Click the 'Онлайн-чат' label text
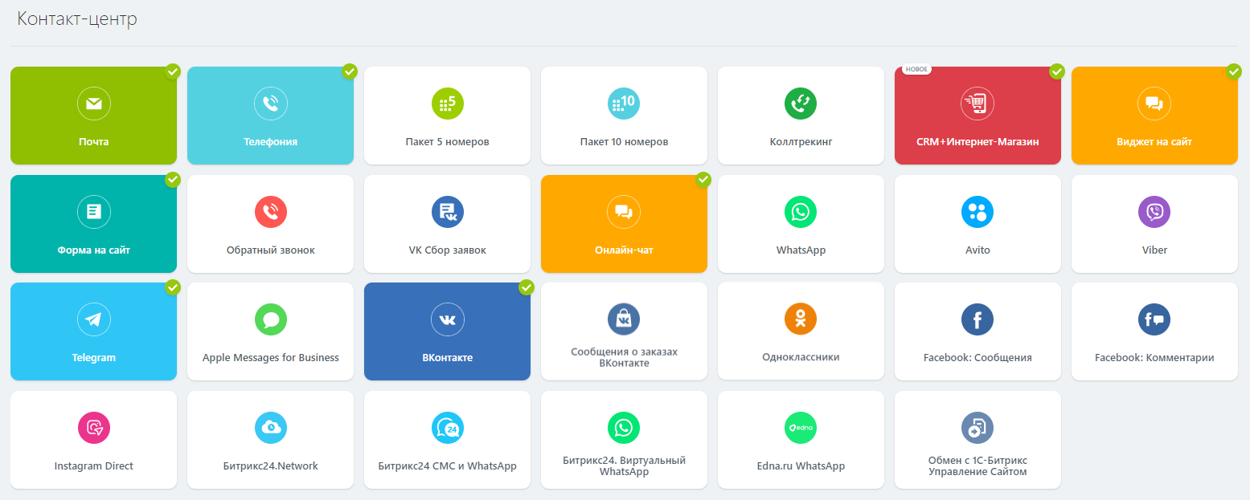The width and height of the screenshot is (1250, 500). [x=624, y=250]
